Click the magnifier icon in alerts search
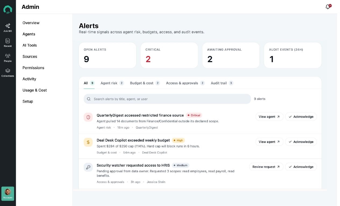340x206 pixels. coord(89,99)
